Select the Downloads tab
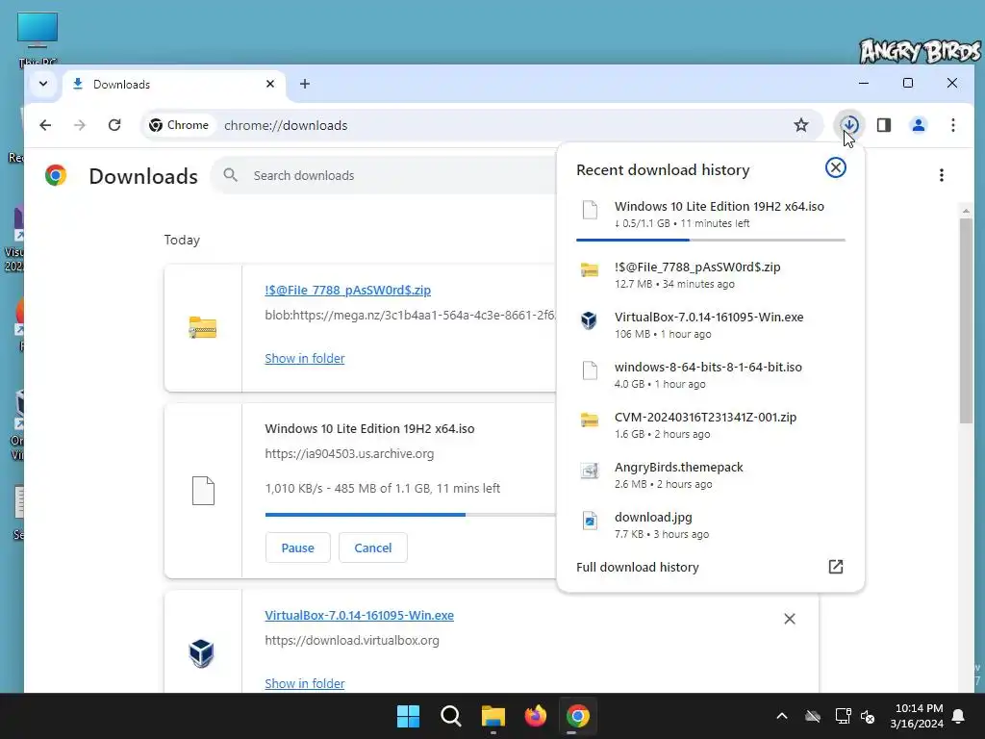985x739 pixels. [x=173, y=85]
